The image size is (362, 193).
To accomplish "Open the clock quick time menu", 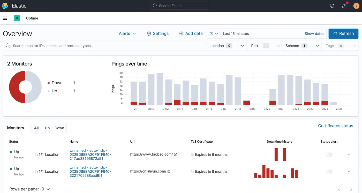I will click(214, 34).
